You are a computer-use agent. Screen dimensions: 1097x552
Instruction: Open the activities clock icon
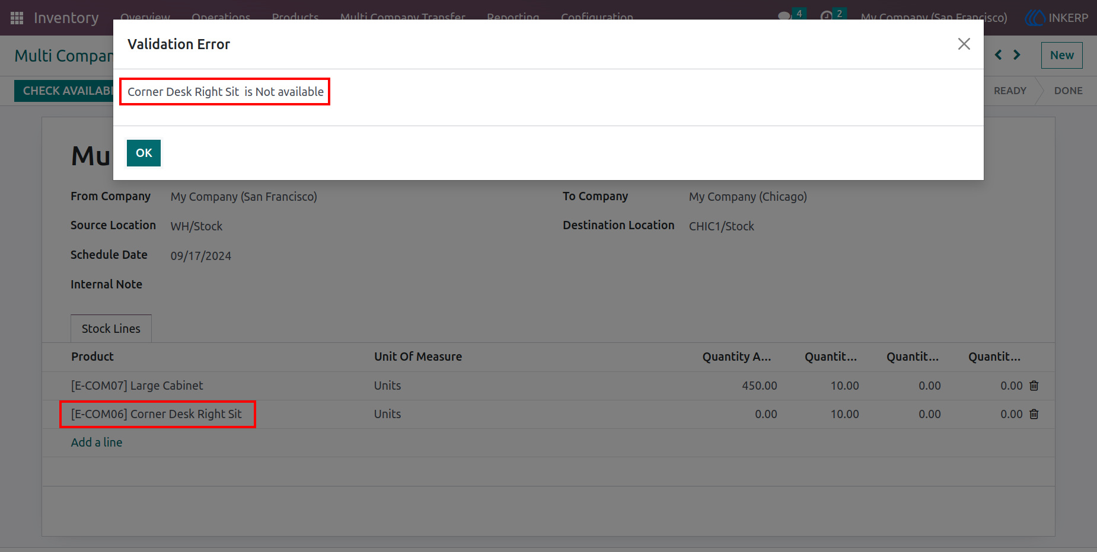tap(826, 17)
